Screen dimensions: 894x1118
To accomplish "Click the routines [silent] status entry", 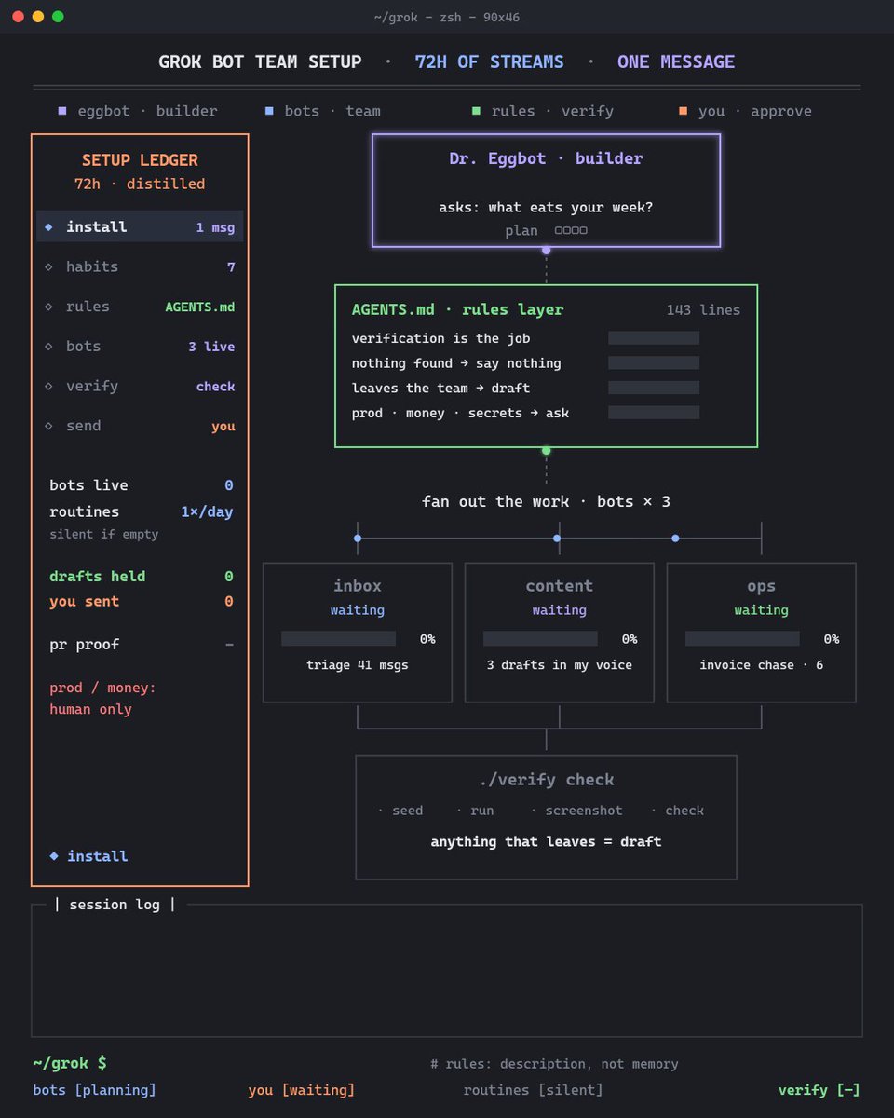I will (x=534, y=1090).
